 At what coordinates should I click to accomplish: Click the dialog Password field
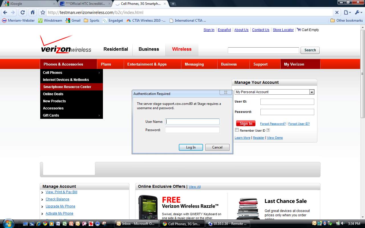tap(192, 130)
